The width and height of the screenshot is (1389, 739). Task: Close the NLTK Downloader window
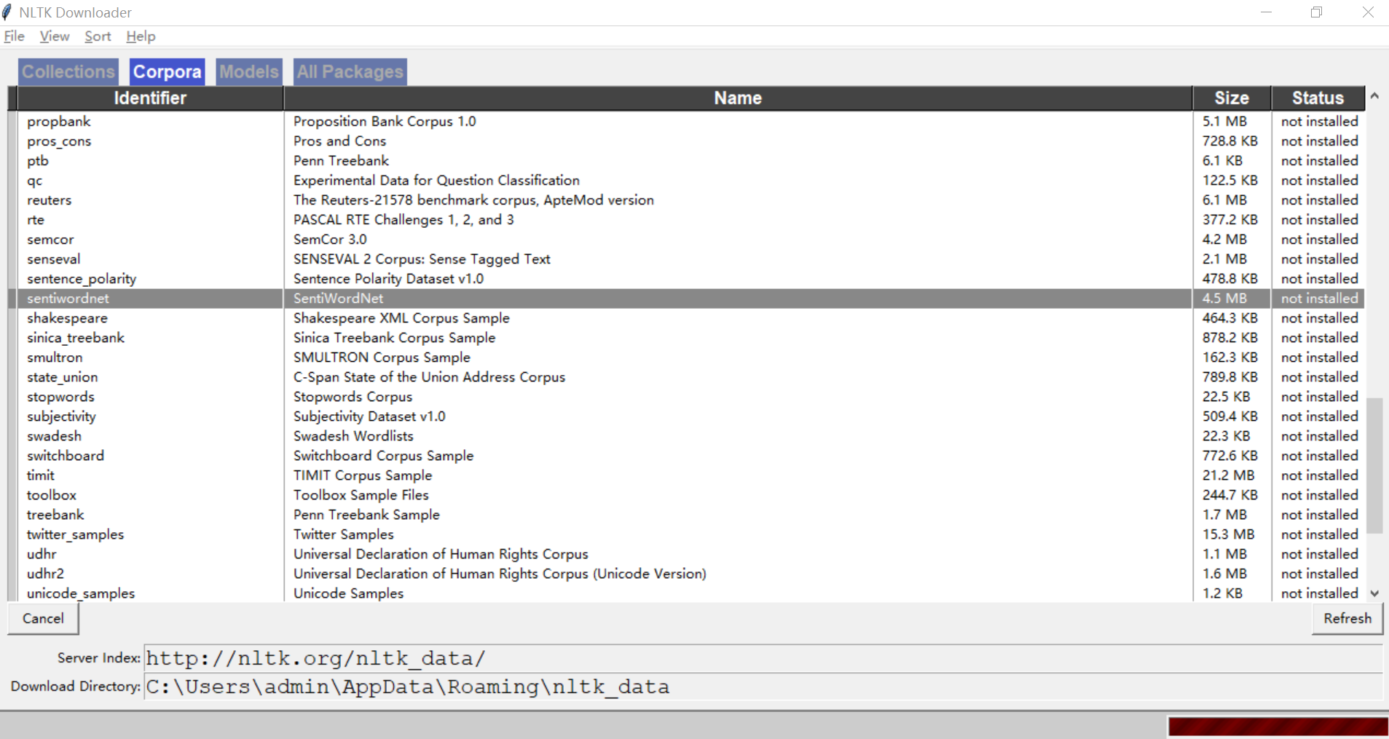coord(1368,12)
